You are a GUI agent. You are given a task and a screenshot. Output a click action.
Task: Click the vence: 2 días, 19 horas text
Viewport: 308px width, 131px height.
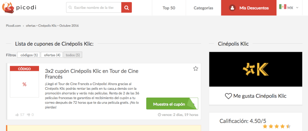pyautogui.click(x=180, y=115)
